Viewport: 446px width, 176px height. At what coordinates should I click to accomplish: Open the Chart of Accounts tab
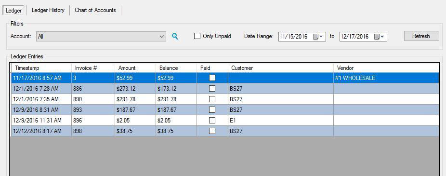[95, 10]
